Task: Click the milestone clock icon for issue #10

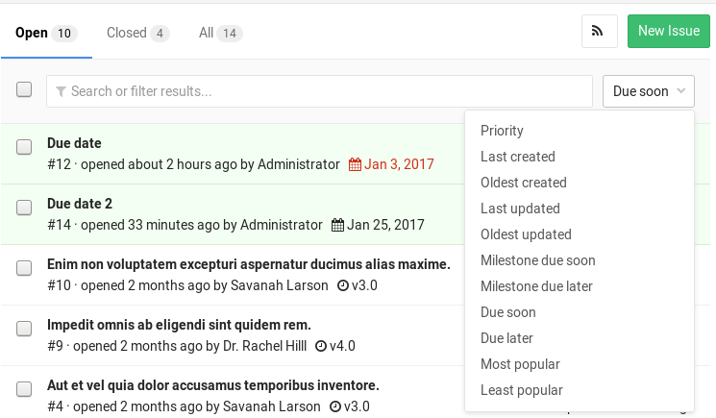Action: click(343, 285)
